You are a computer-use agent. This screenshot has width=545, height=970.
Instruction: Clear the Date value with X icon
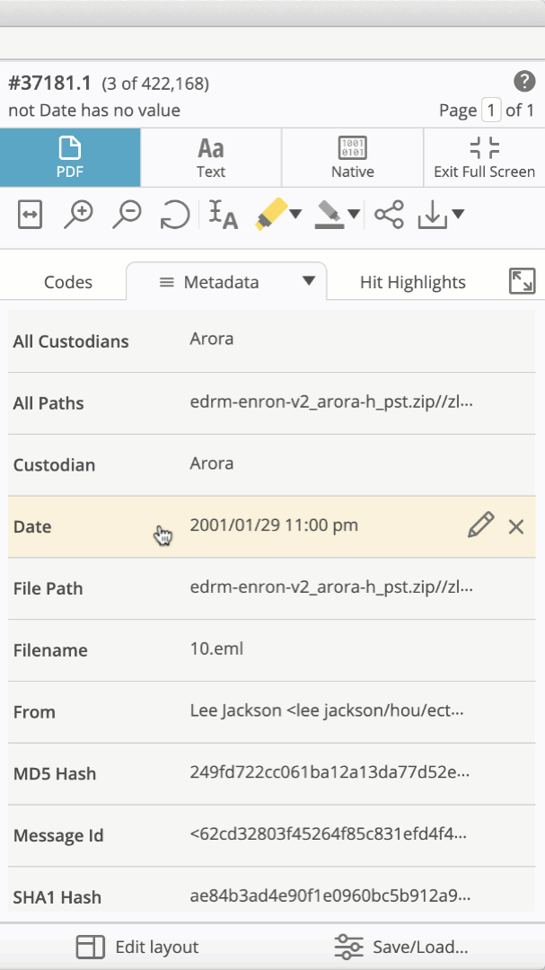pyautogui.click(x=516, y=526)
